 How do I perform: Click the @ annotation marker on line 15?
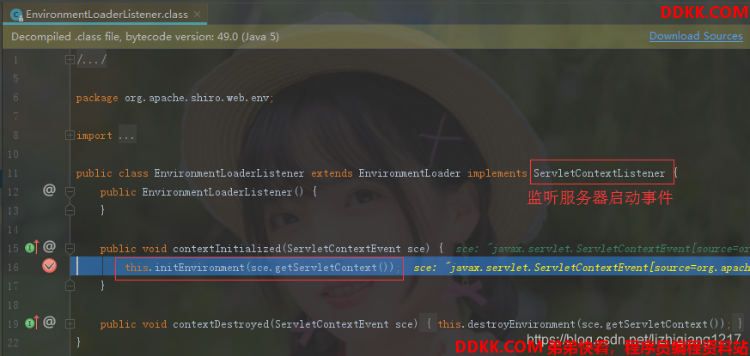coord(49,247)
